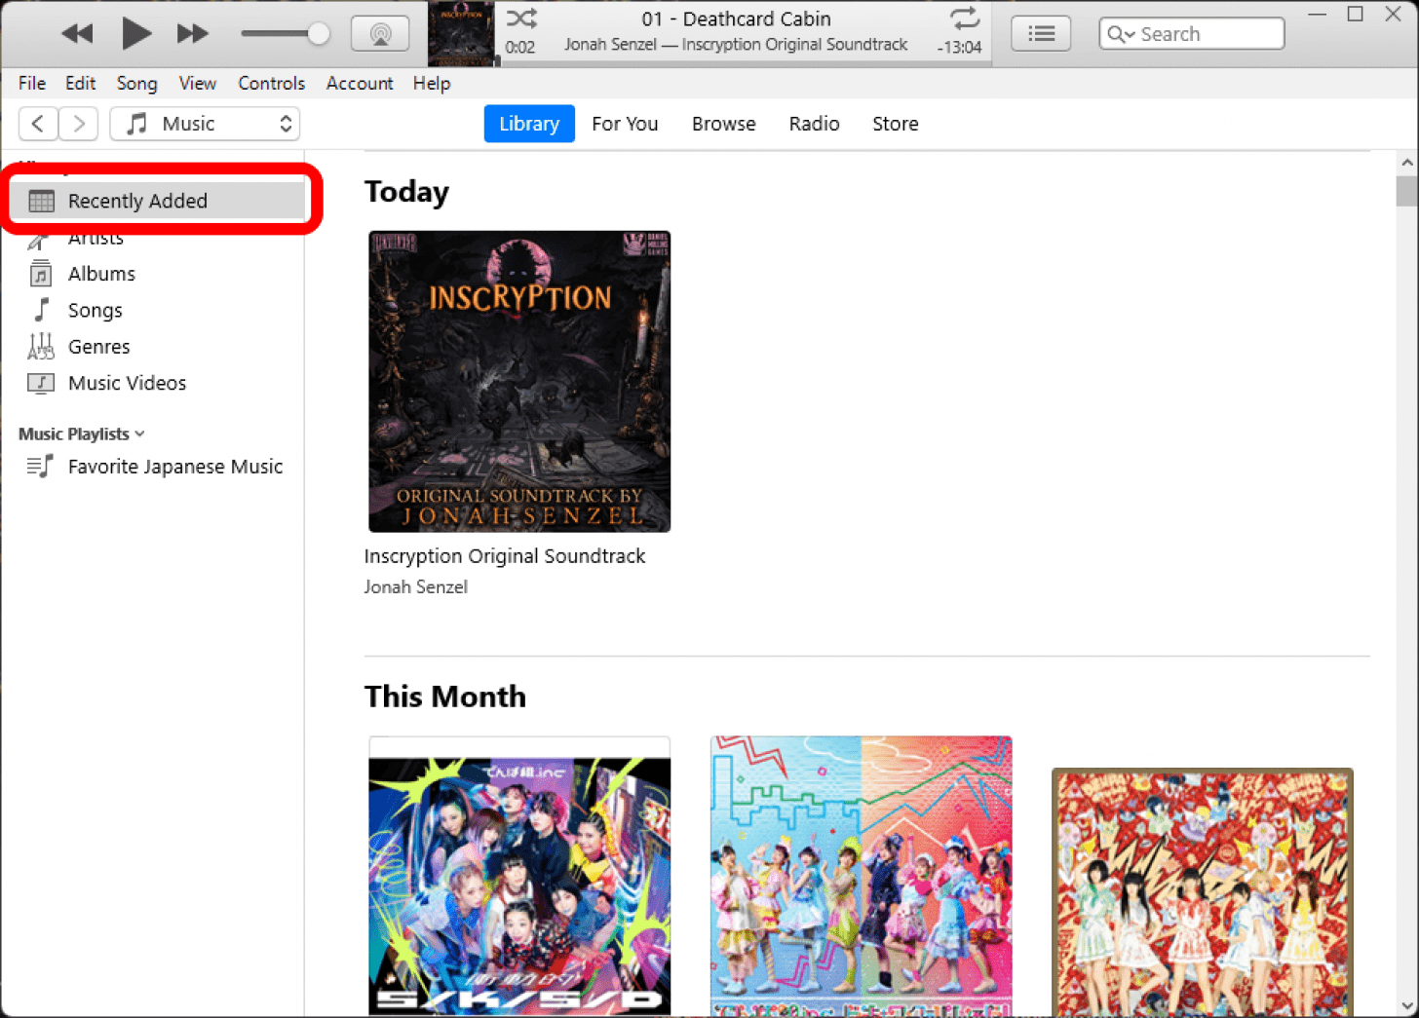This screenshot has width=1419, height=1018.
Task: Select Albums in the sidebar
Action: (x=101, y=274)
